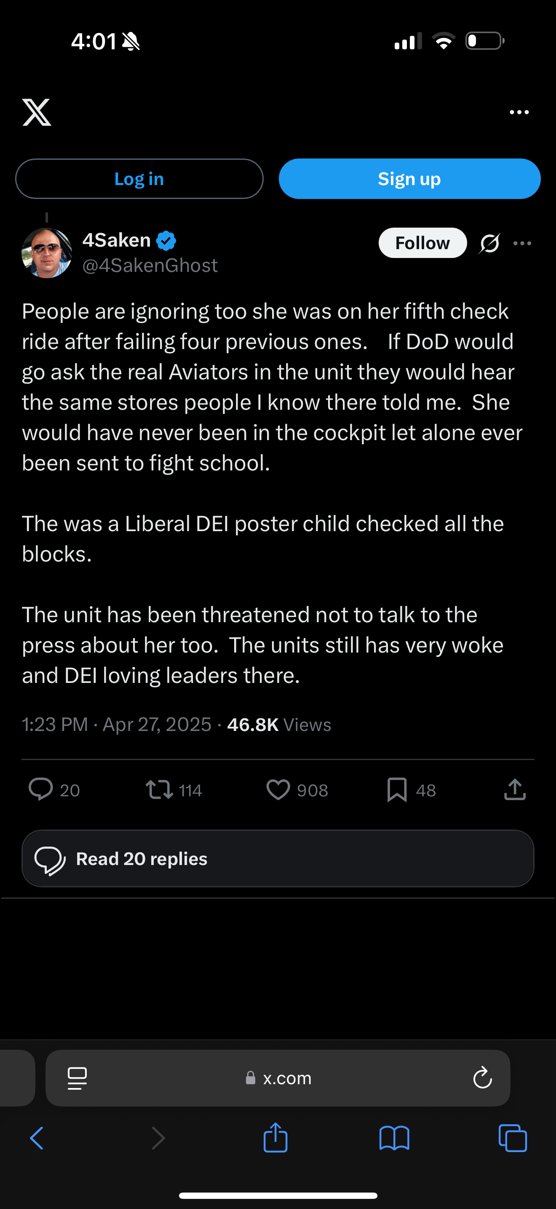The image size is (556, 1209).
Task: Tap the post's share upload icon
Action: [515, 790]
